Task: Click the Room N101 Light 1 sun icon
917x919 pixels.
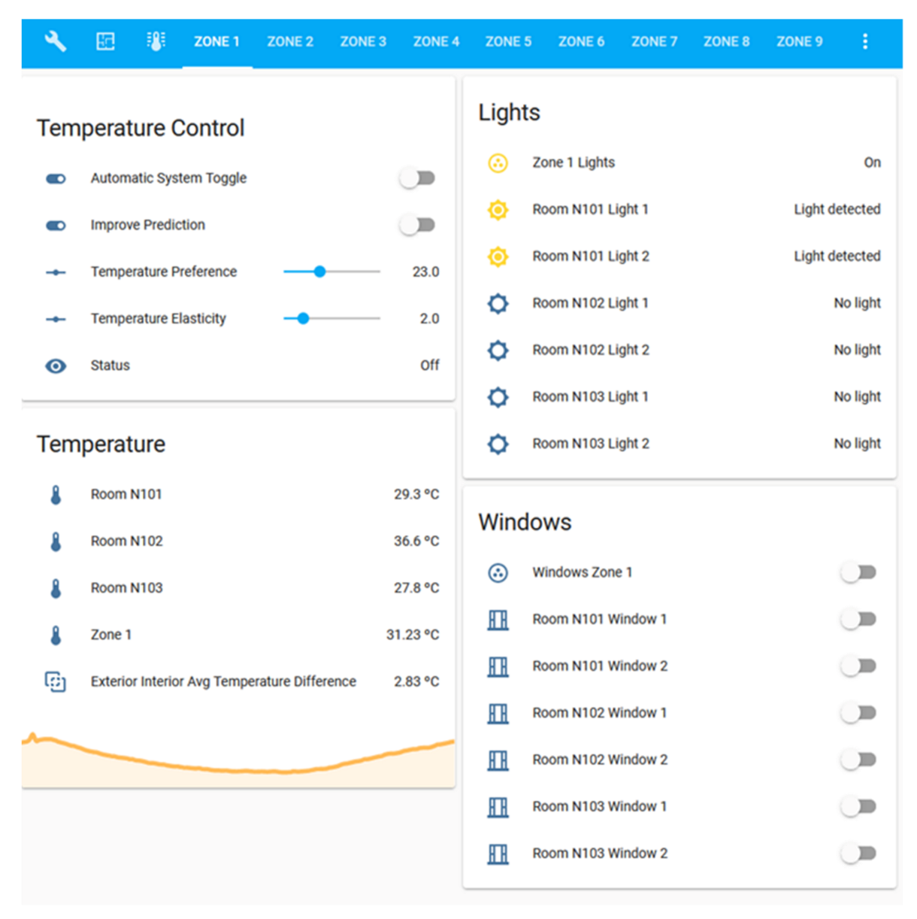Action: [498, 210]
